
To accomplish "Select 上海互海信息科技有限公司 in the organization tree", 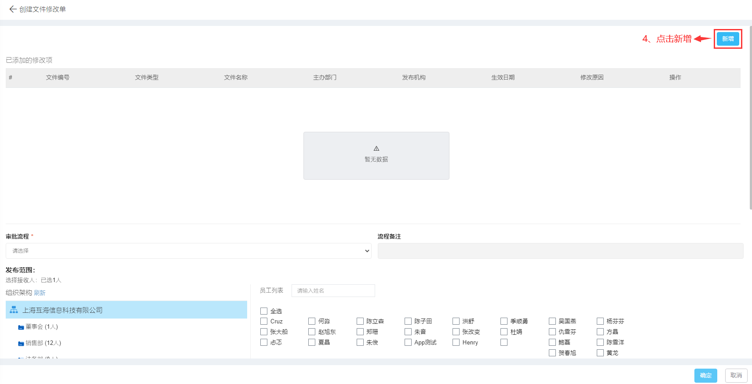I will point(126,310).
